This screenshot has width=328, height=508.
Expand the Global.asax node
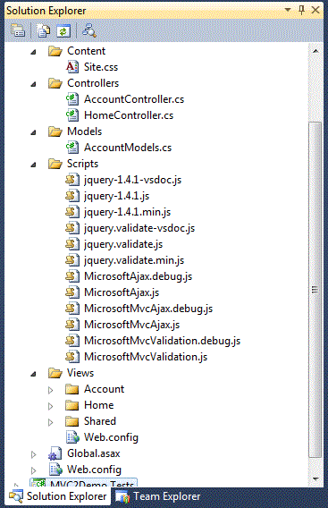33,454
